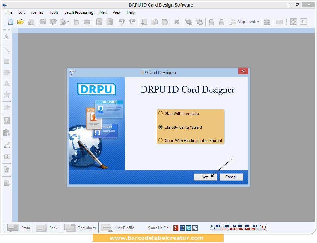Switch to the Front card side
Image resolution: width=317 pixels, height=243 pixels.
pyautogui.click(x=19, y=228)
